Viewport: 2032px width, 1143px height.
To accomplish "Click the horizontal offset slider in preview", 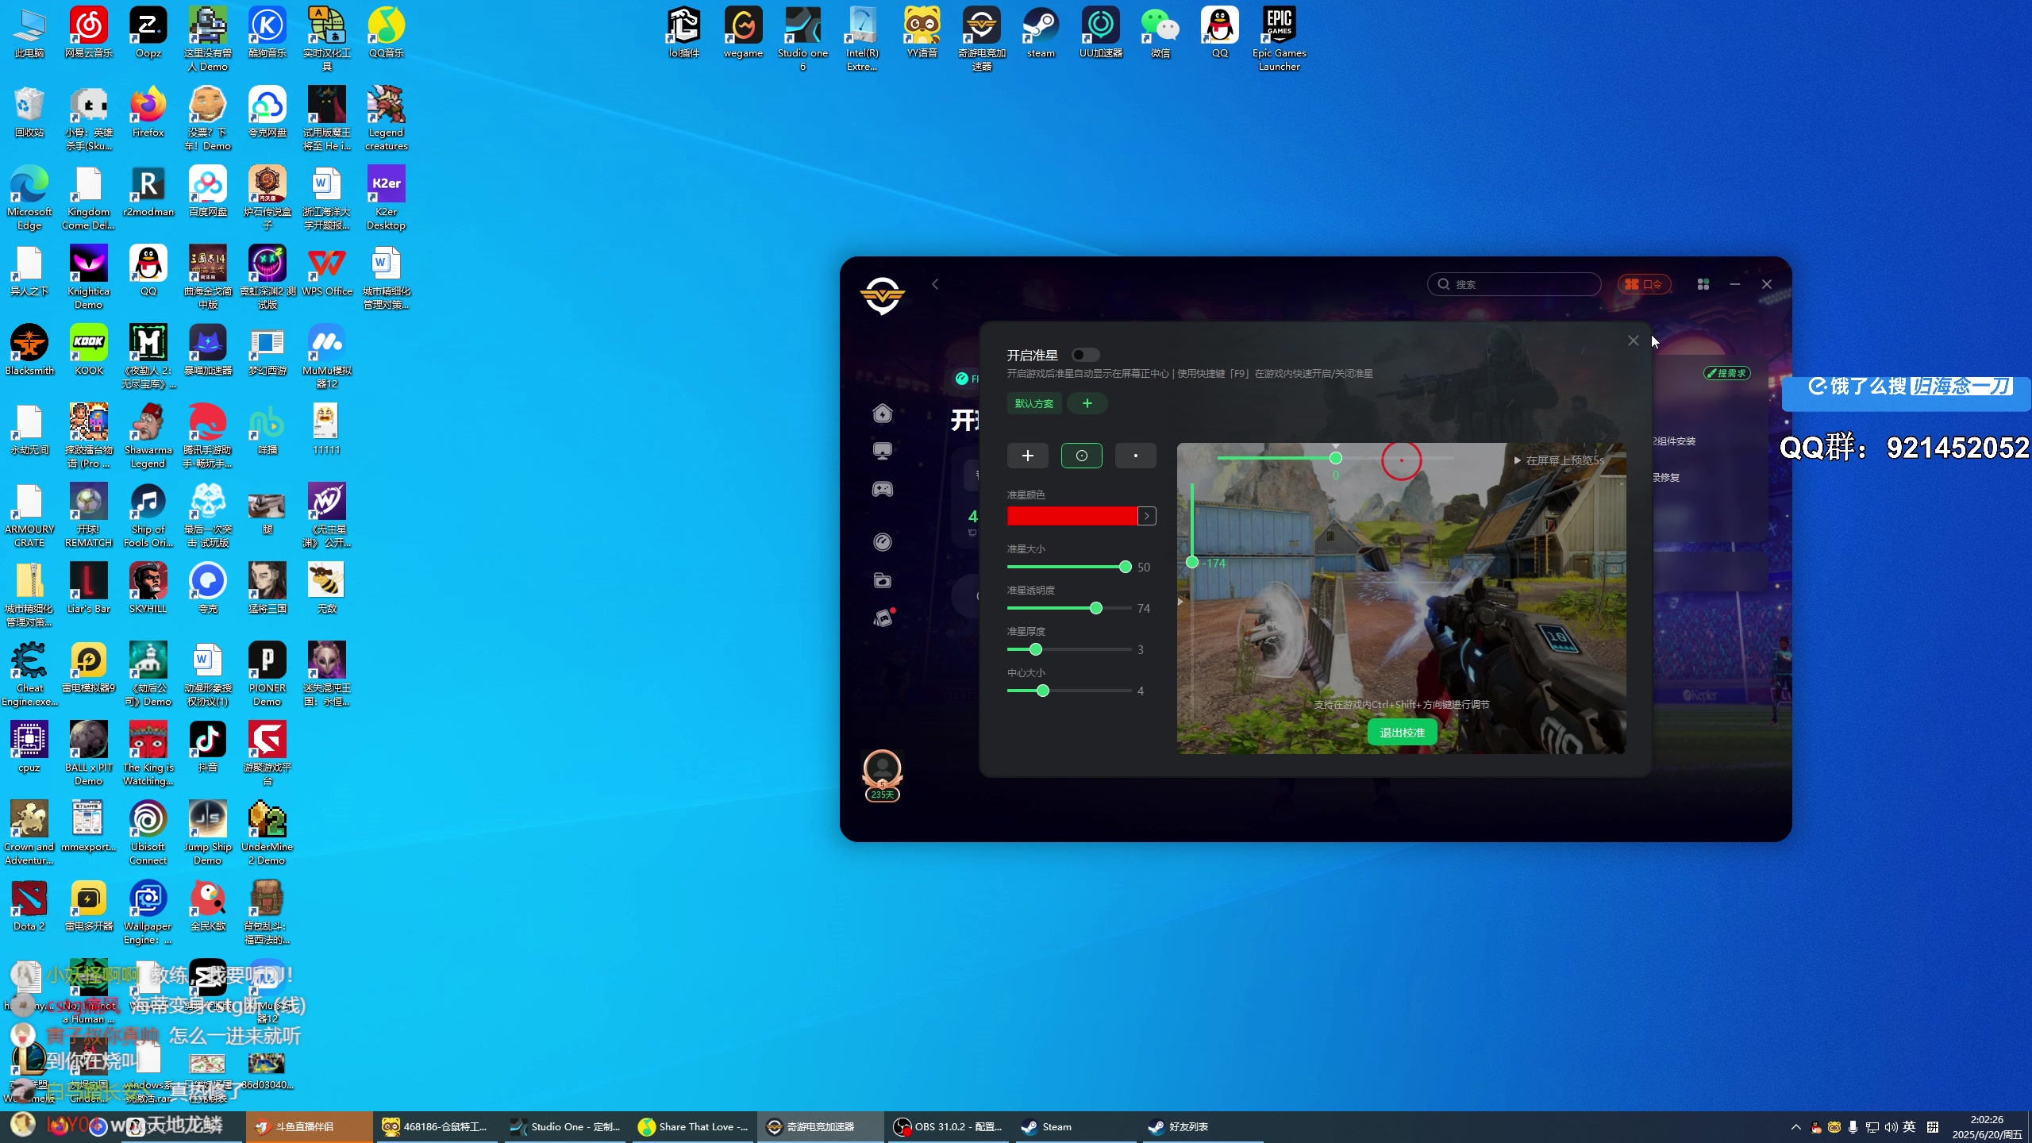I will pyautogui.click(x=1335, y=458).
